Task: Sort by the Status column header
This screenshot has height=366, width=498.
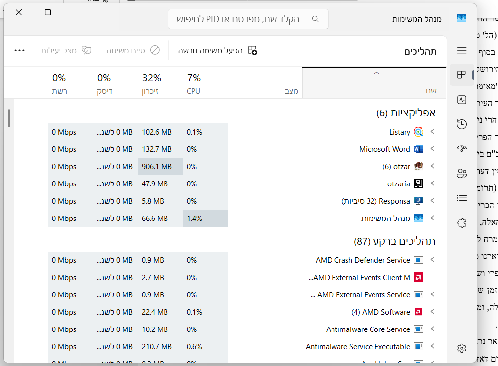Action: [x=265, y=82]
